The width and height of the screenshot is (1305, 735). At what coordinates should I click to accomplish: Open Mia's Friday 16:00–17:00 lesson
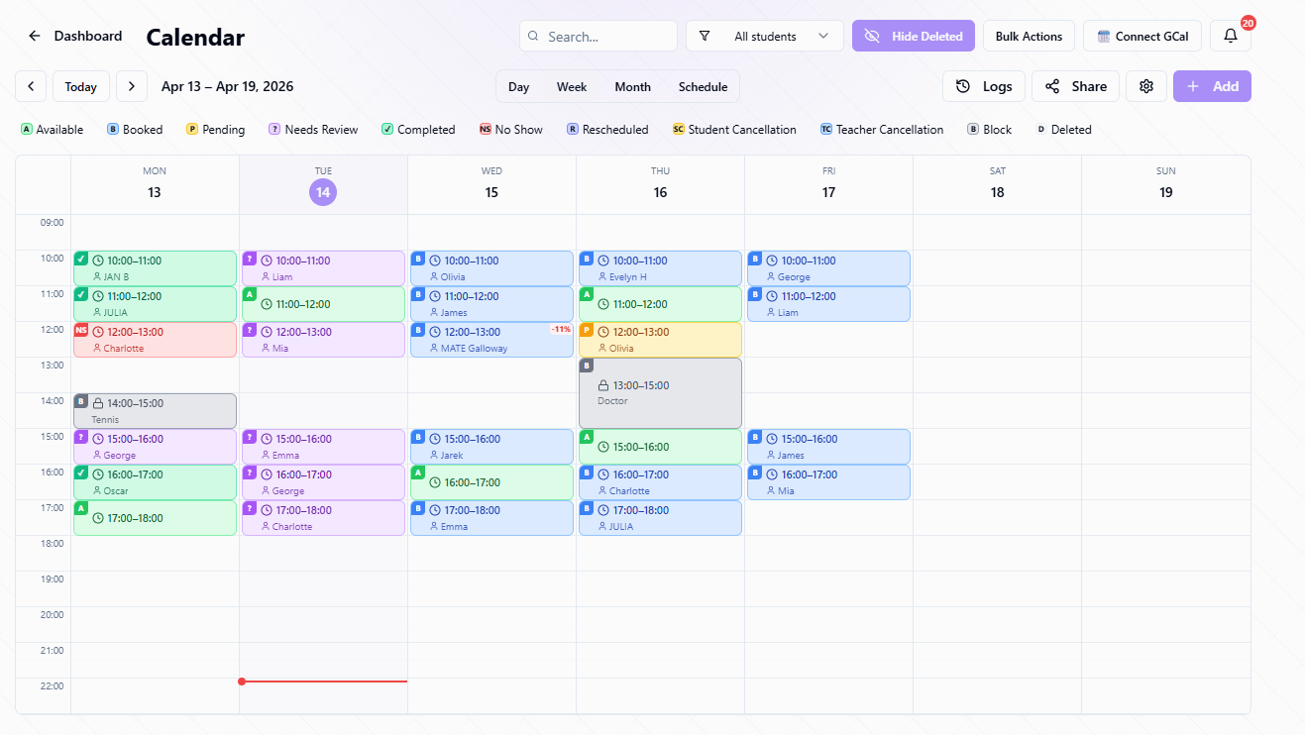click(828, 482)
